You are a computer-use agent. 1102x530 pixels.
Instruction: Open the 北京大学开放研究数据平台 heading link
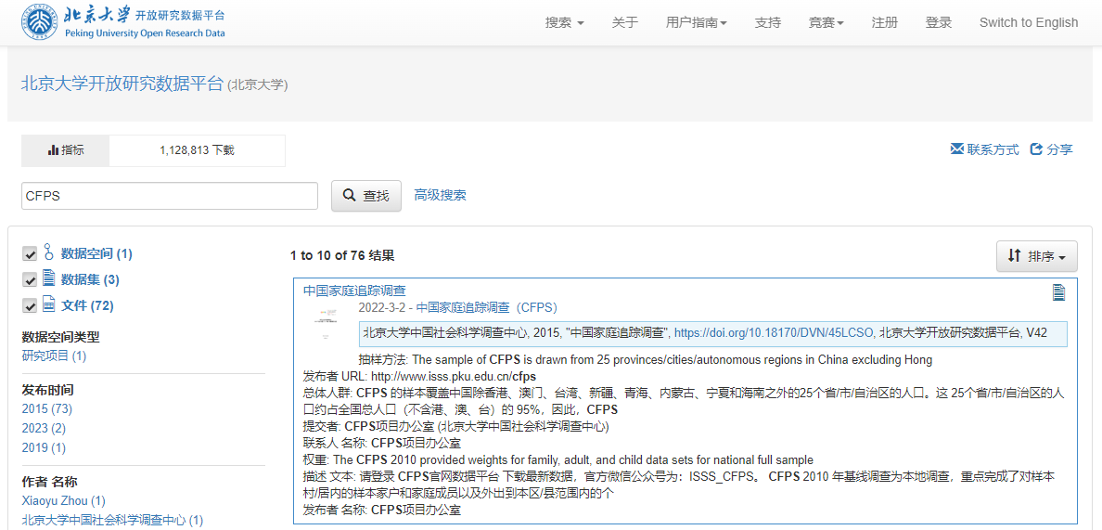click(122, 84)
